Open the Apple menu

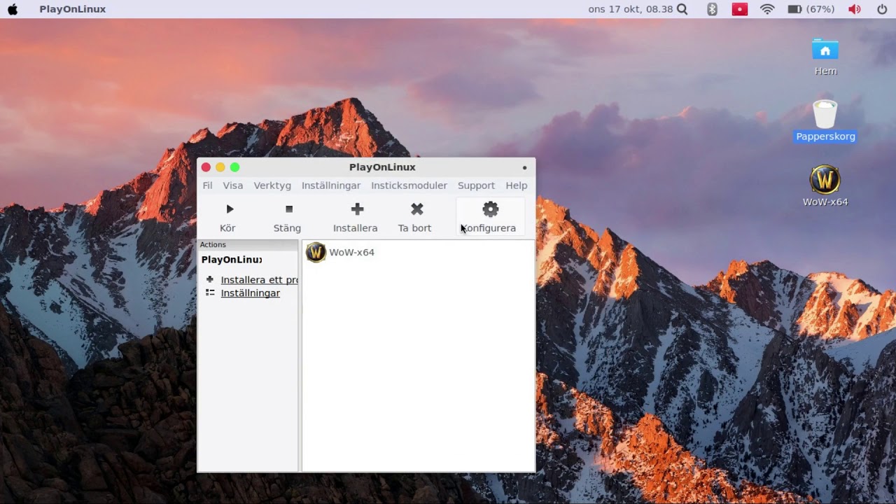[x=13, y=9]
